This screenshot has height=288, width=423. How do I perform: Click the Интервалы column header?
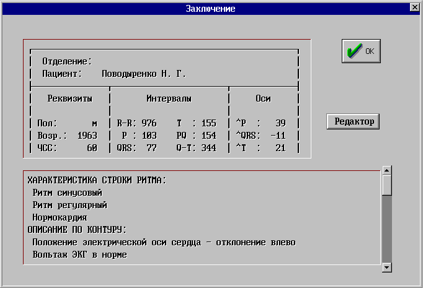pyautogui.click(x=169, y=98)
